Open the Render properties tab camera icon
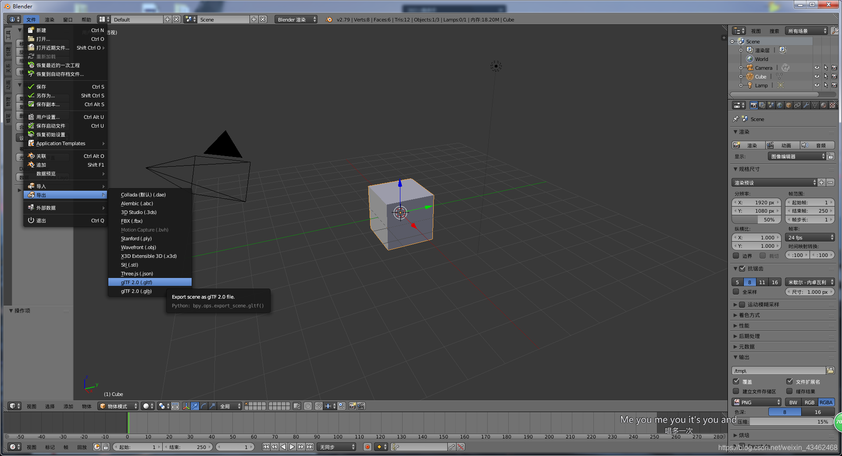 click(753, 105)
